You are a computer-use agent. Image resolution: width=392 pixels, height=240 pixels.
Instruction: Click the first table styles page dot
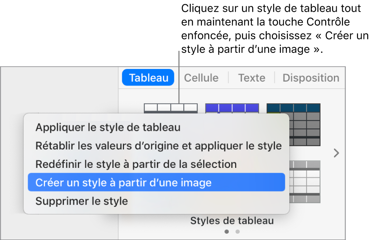pos(226,232)
